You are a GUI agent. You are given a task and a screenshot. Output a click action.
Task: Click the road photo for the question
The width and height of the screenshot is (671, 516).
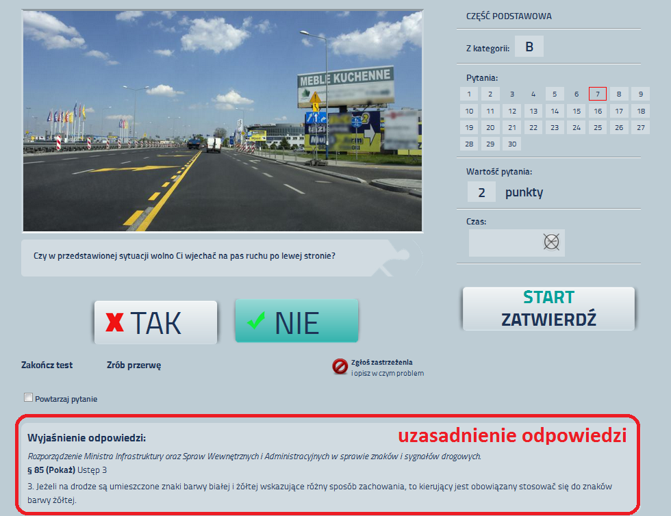[223, 121]
